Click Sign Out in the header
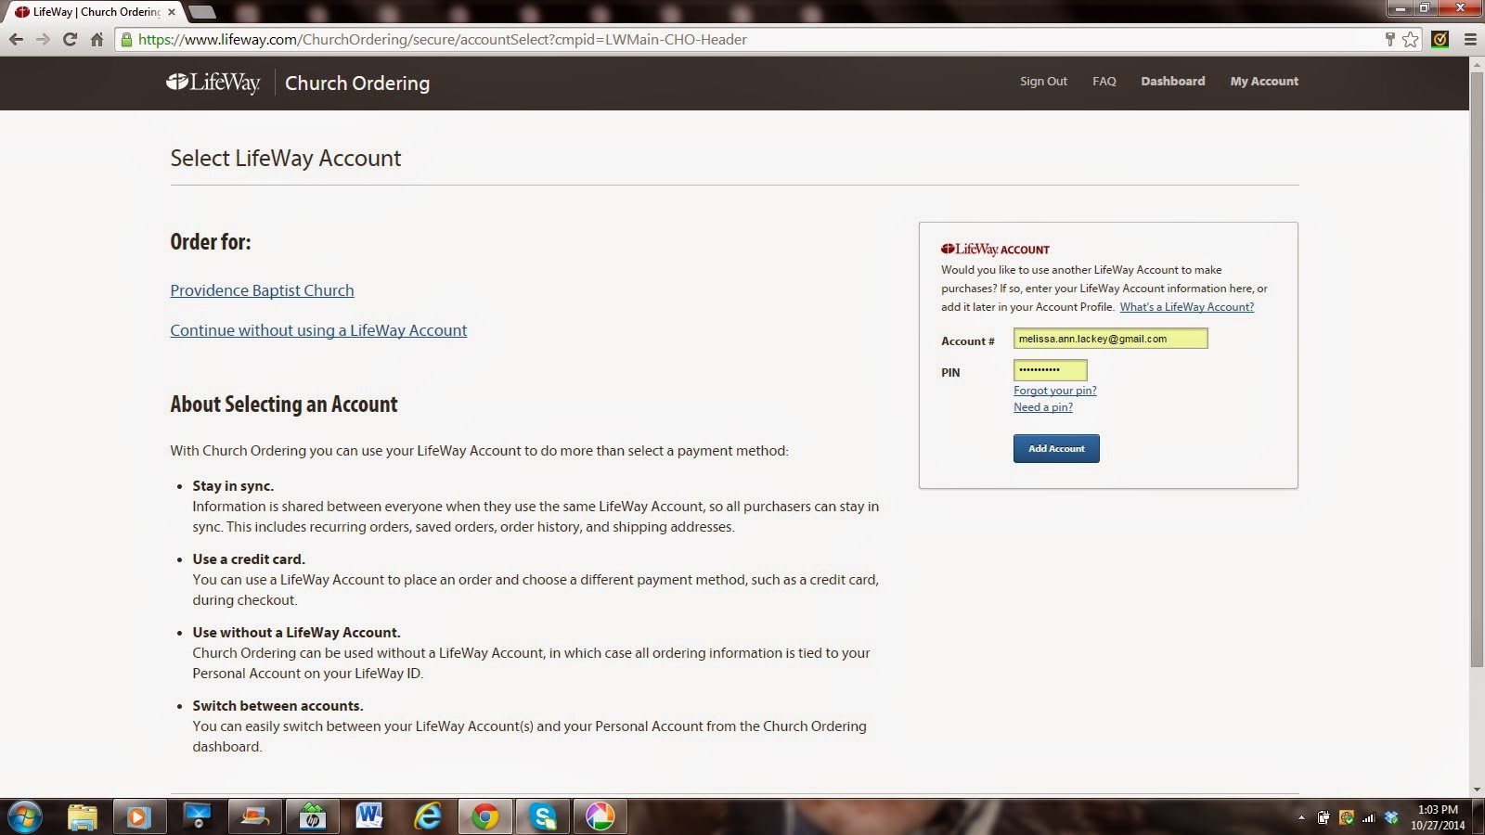This screenshot has height=835, width=1485. (1043, 82)
